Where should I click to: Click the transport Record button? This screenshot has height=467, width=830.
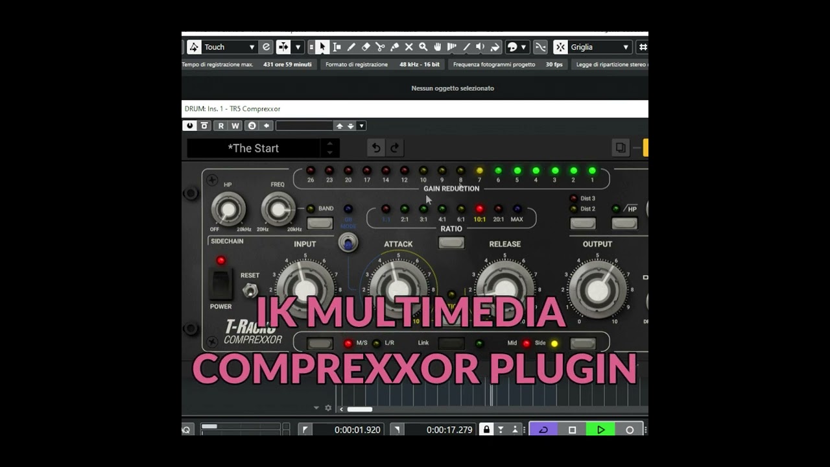[629, 429]
